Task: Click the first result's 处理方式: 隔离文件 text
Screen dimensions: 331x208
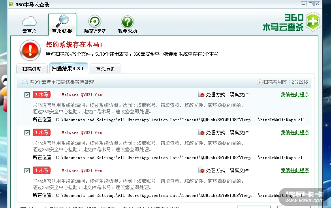Action: [x=228, y=94]
